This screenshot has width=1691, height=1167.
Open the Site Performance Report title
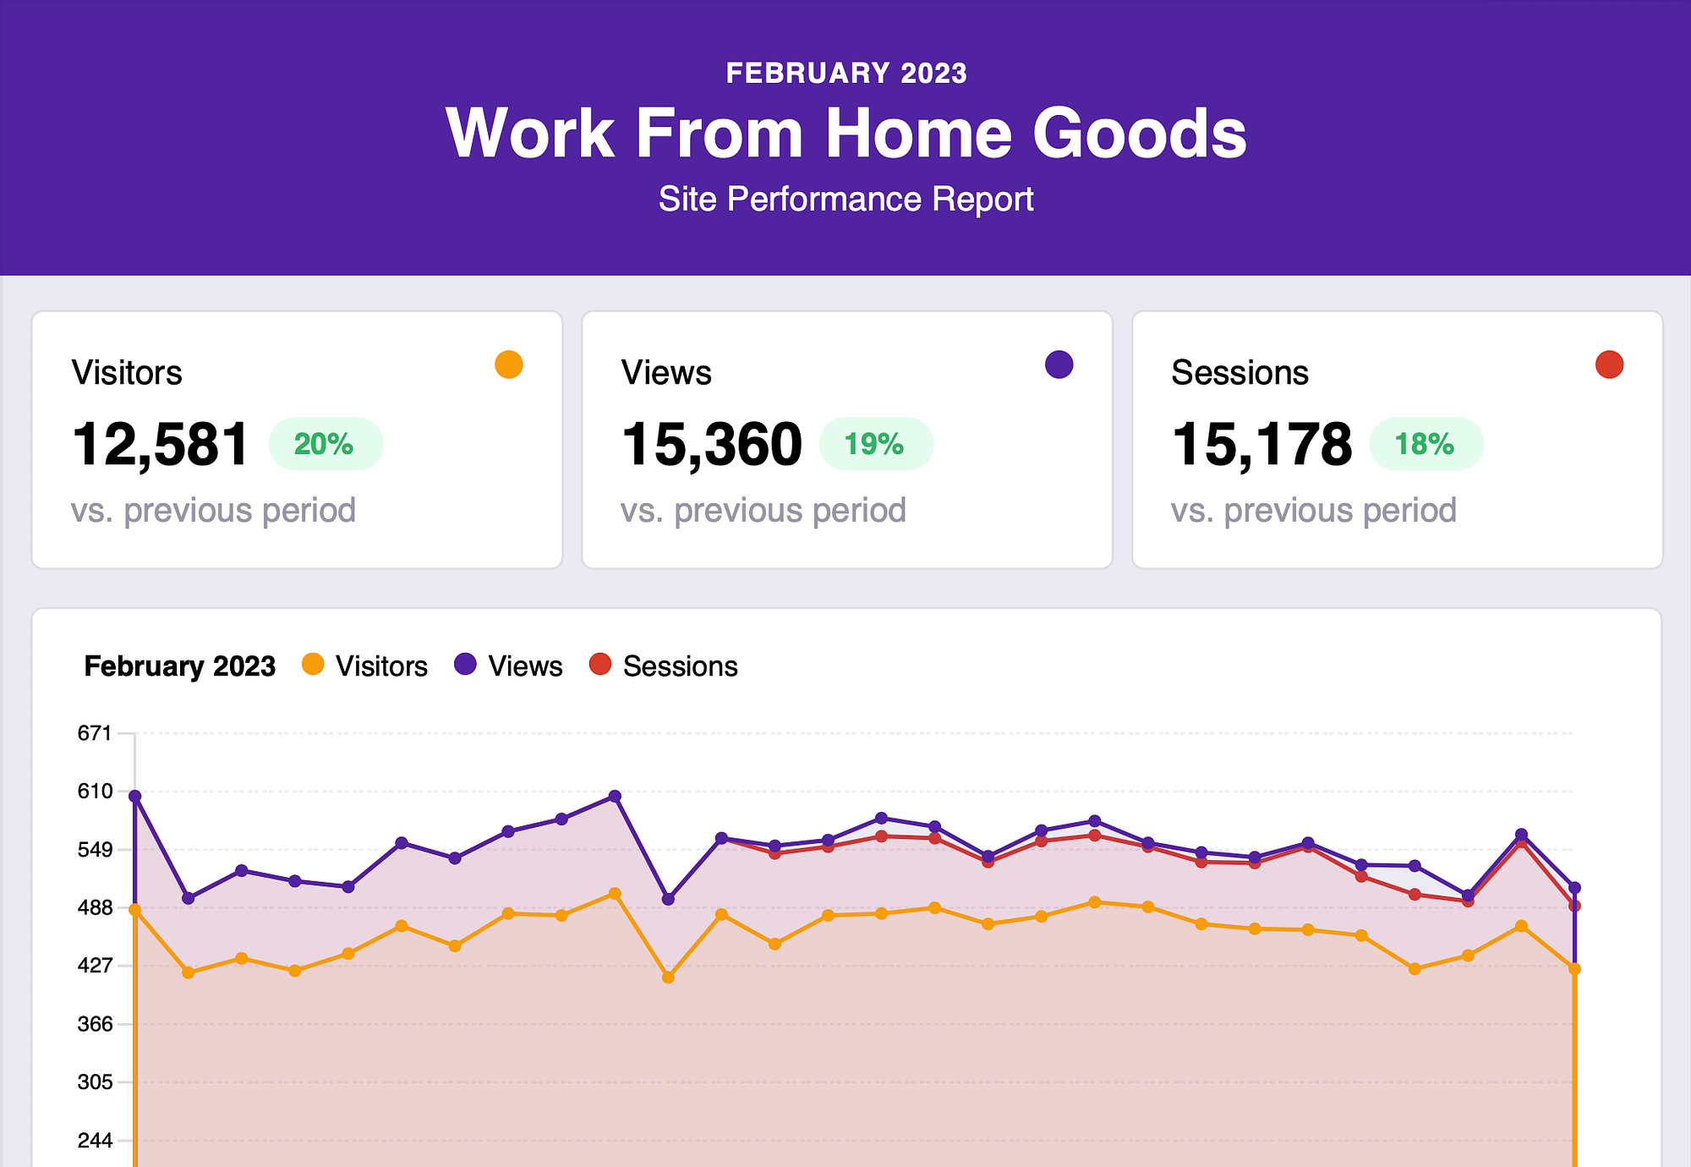(845, 200)
